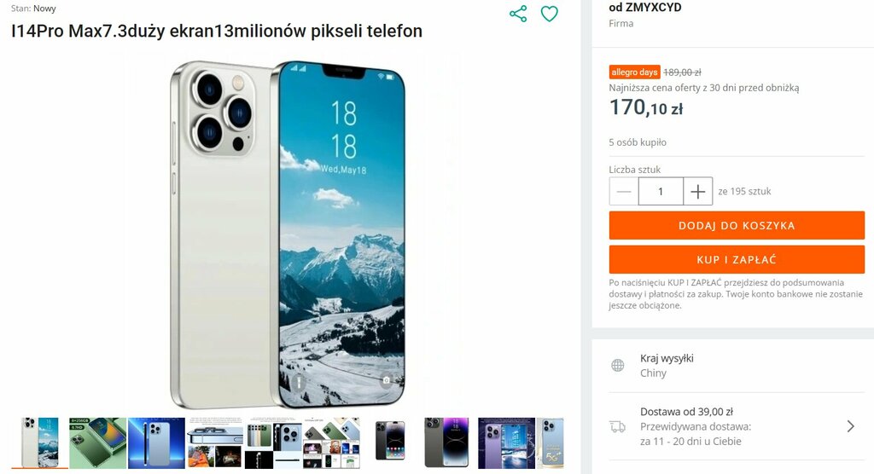
Task: Expand delivery details with the chevron arrow
Action: click(851, 426)
